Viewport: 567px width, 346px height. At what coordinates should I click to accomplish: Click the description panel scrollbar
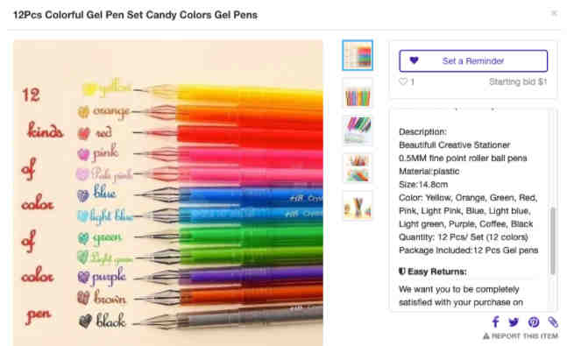(x=552, y=240)
